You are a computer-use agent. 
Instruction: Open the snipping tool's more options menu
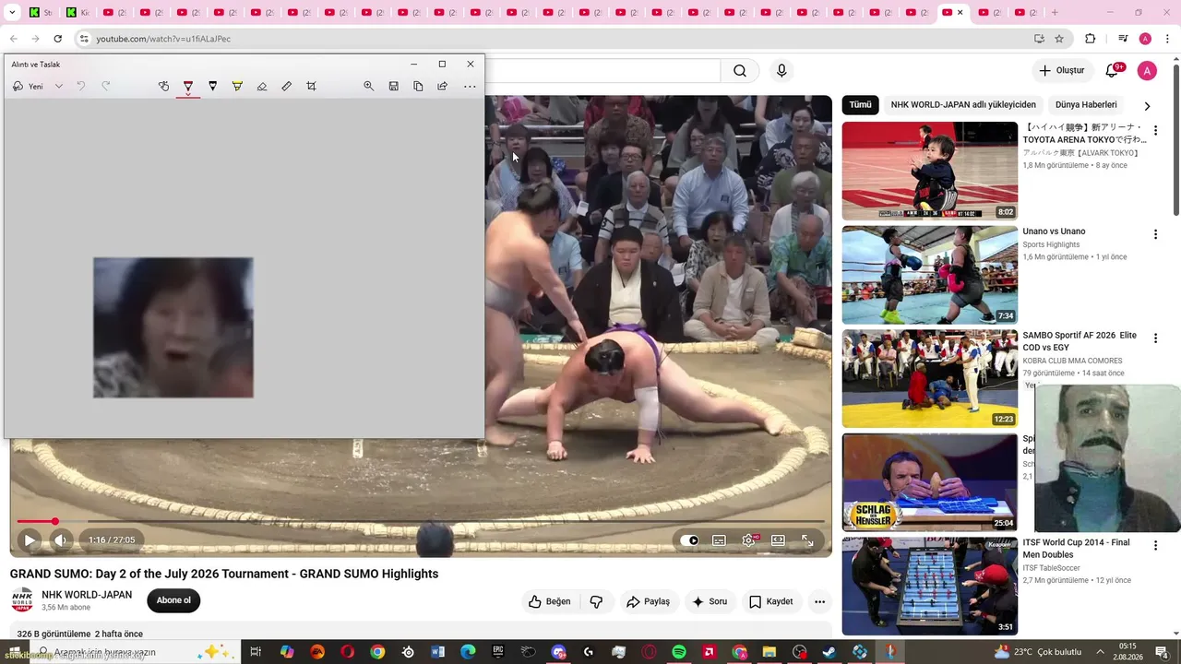click(x=470, y=86)
